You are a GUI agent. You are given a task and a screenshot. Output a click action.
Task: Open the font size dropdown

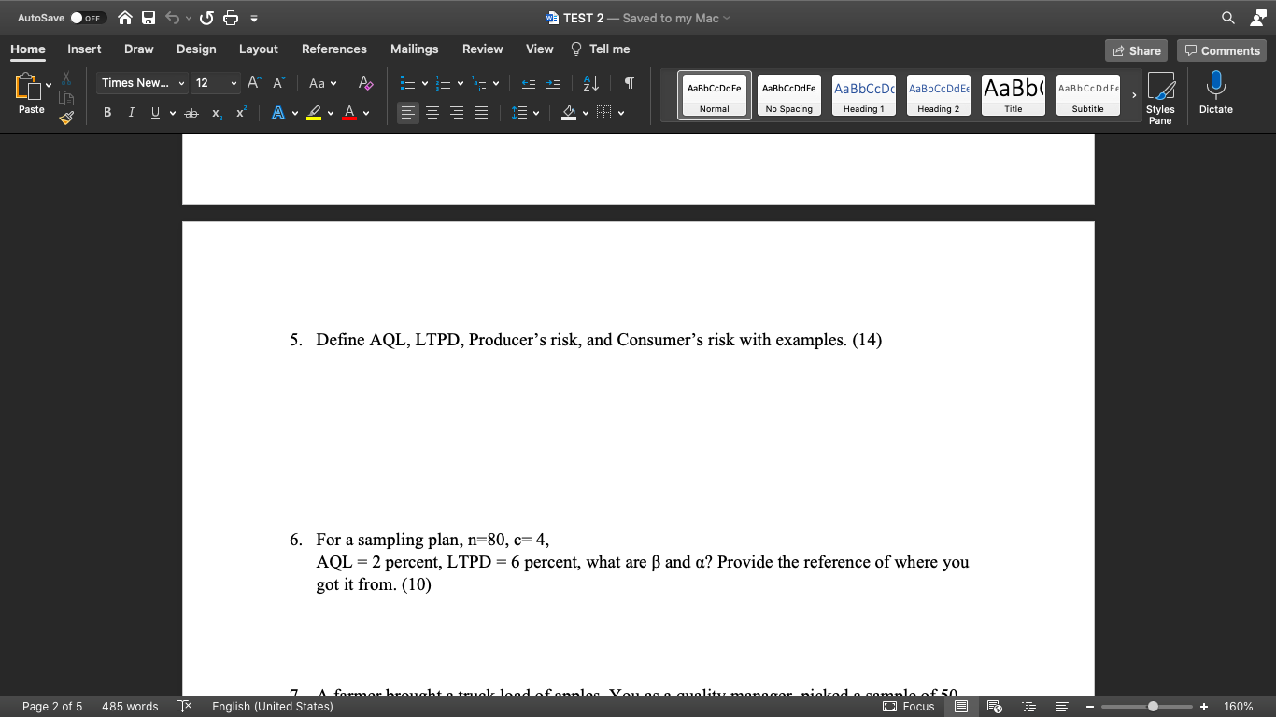click(x=232, y=83)
